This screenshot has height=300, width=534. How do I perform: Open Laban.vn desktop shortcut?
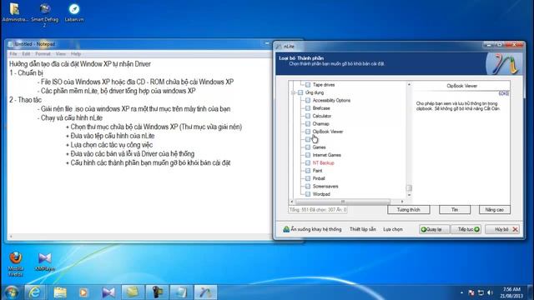point(74,12)
